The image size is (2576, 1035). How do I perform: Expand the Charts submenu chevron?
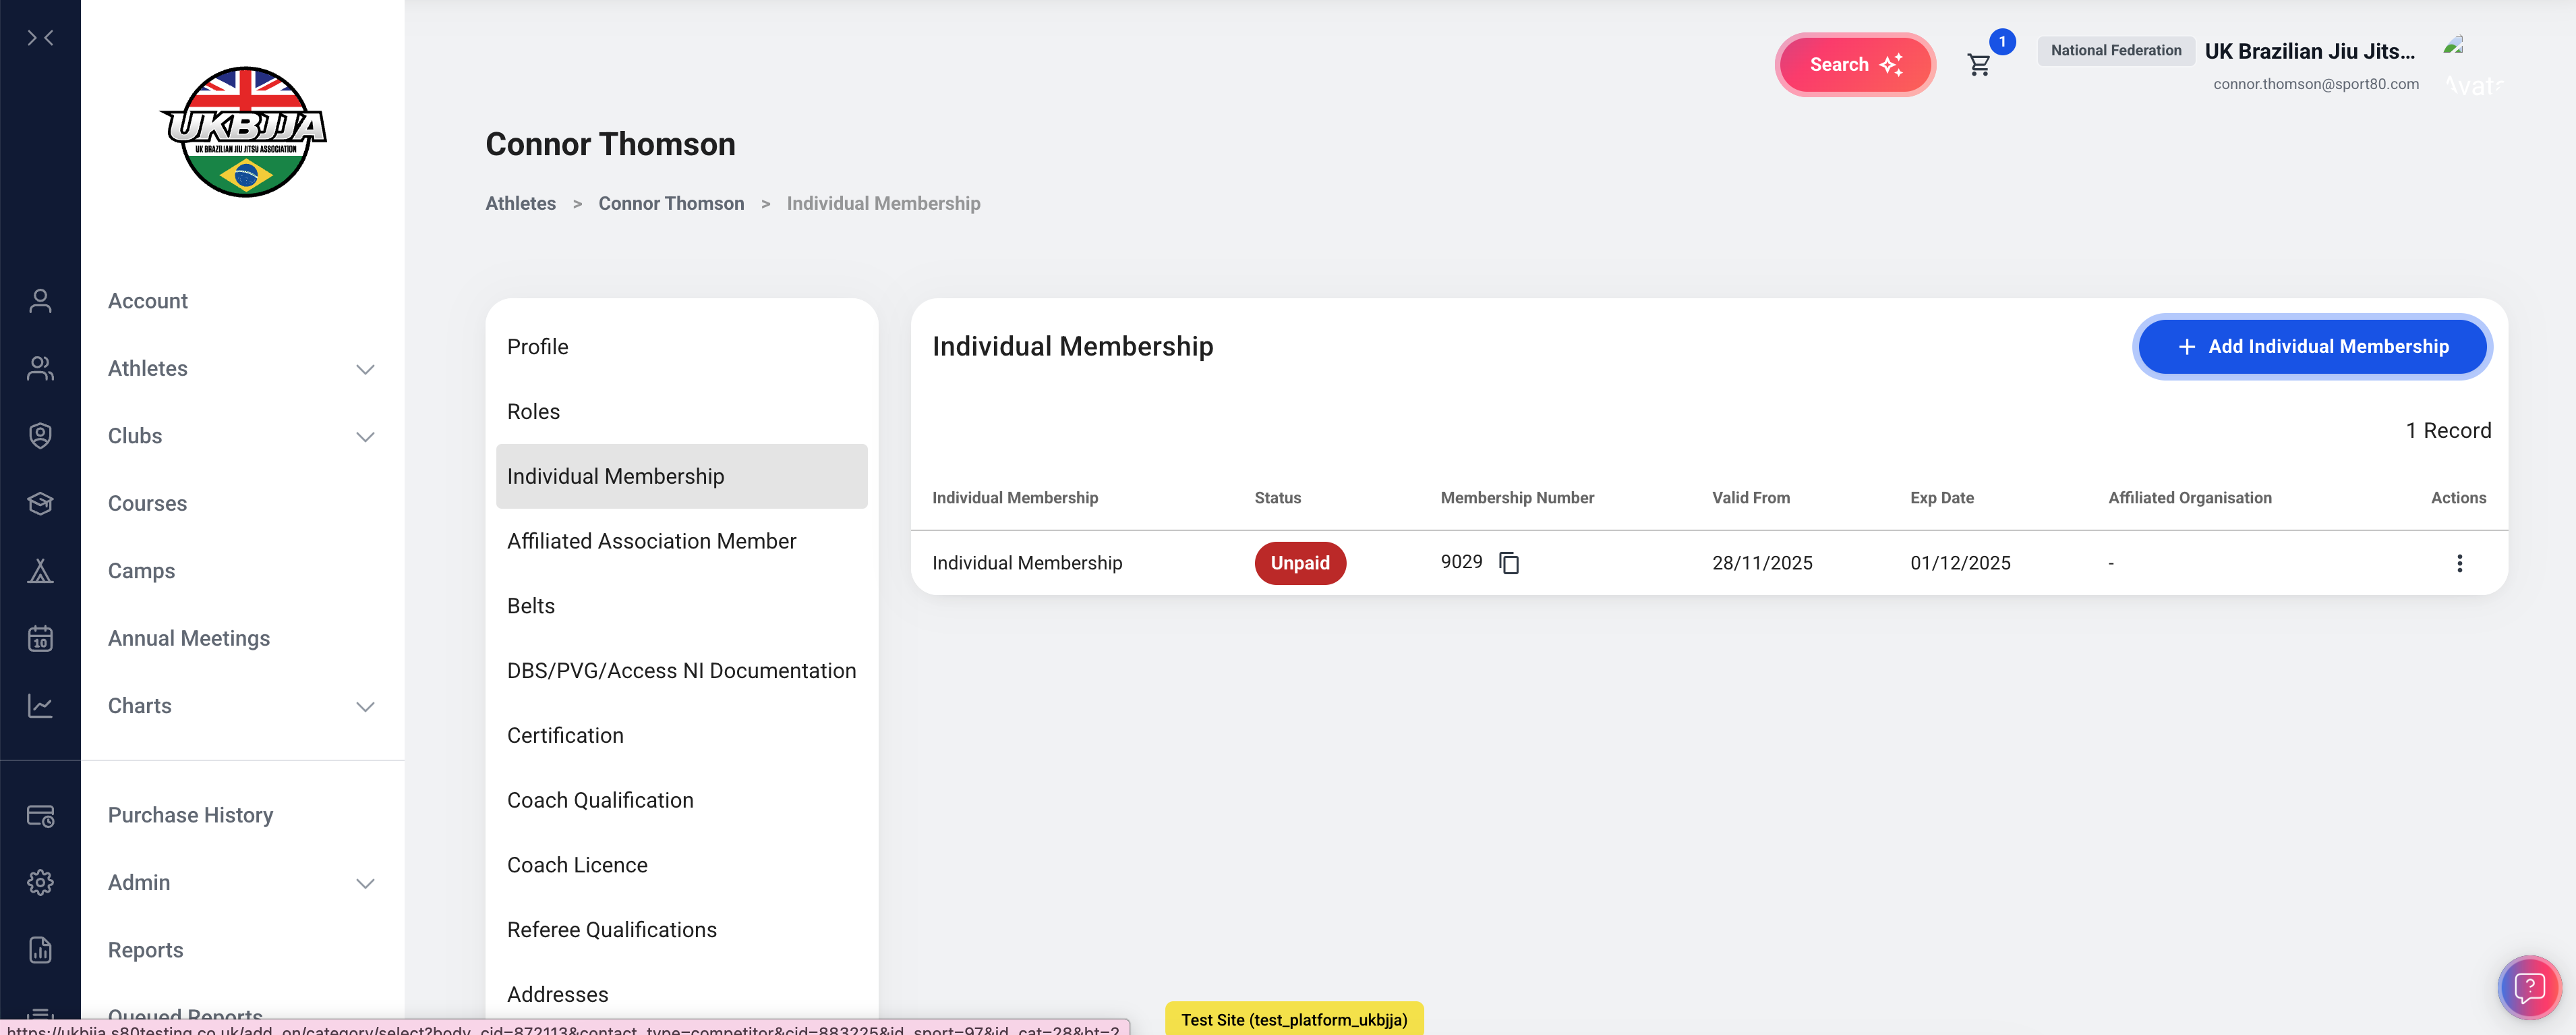(365, 706)
